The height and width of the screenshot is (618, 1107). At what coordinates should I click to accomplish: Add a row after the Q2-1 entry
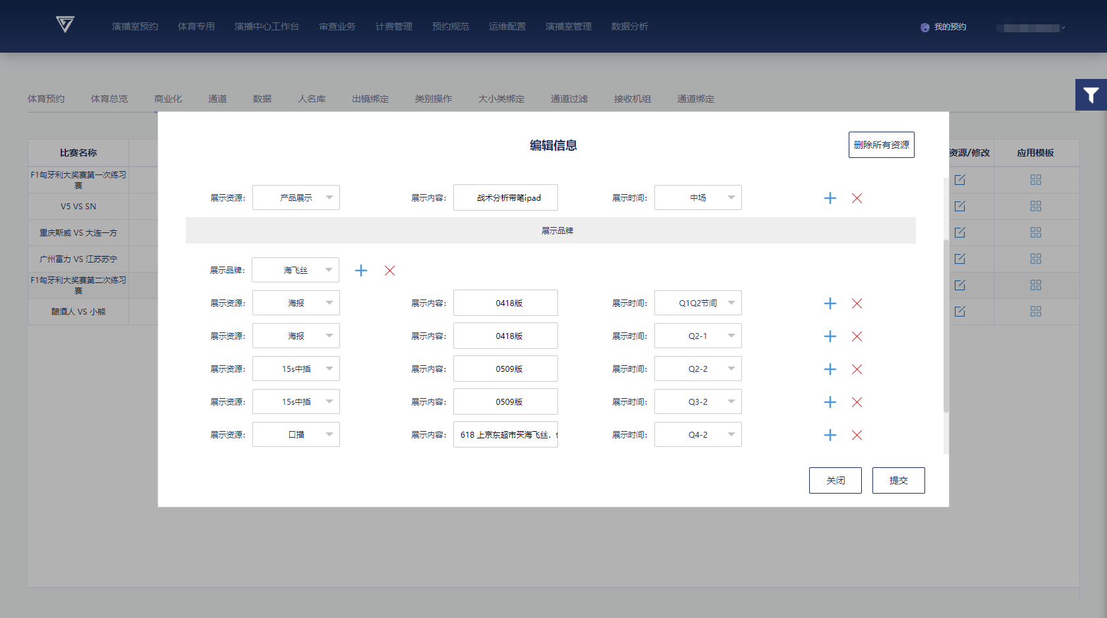(830, 336)
